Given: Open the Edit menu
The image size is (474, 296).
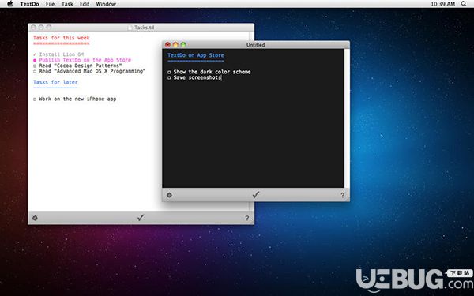Looking at the screenshot, I should [85, 4].
